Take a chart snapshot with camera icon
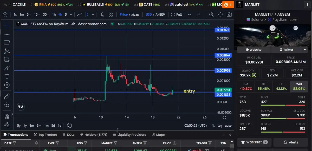The height and width of the screenshot is (151, 312). [229, 15]
